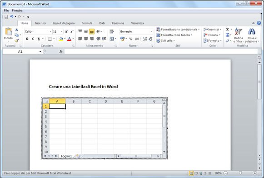Viewport: 264px width, 178px height.
Task: Click the Save icon in quick access toolbar
Action: (6, 17)
